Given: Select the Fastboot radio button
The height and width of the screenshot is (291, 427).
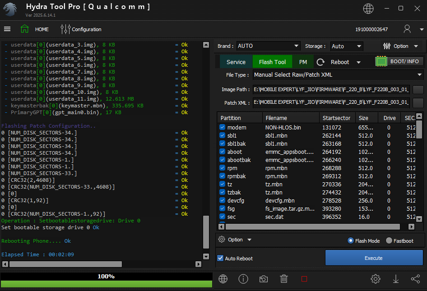Looking at the screenshot, I should pos(389,240).
